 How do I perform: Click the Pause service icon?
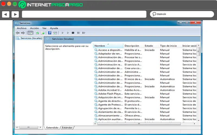click(x=78, y=33)
